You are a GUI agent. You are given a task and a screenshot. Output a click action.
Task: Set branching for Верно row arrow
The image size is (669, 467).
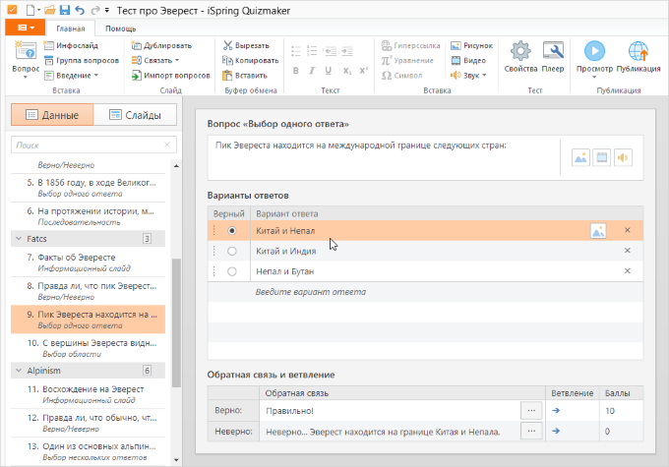pos(556,411)
